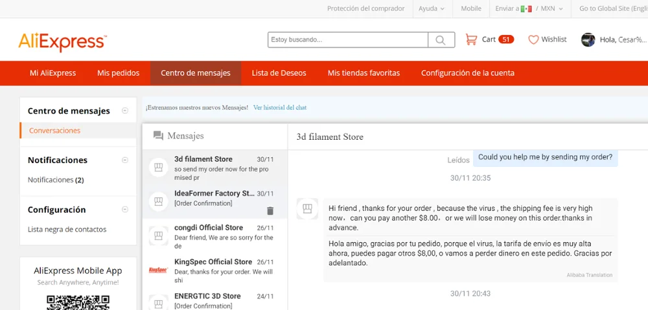Open IdeaFormer Factory conversation
This screenshot has height=310, width=648.
click(x=214, y=202)
